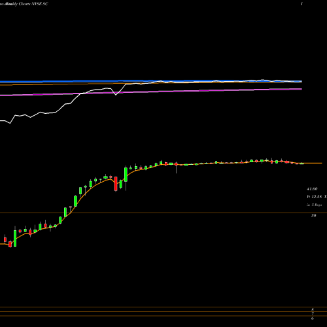Screen dimensions: 327x327
Task: Click the 6 label on the lower axis
Action: [313, 318]
